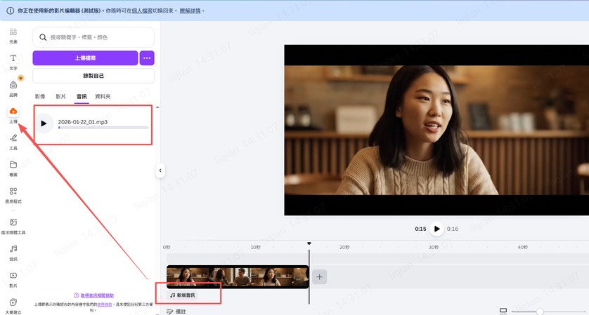Switch to the 影像 (Images) tab
This screenshot has height=315, width=589.
[x=40, y=96]
